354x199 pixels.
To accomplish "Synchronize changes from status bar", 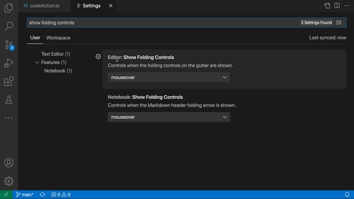I will click(42, 195).
